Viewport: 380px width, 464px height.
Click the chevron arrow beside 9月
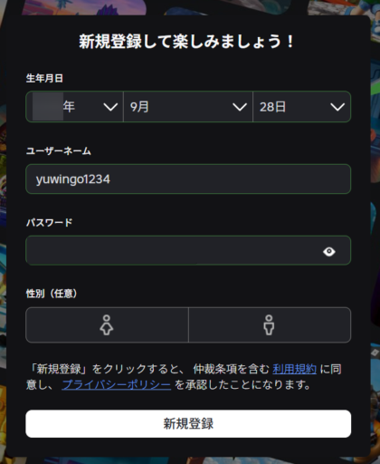click(x=240, y=107)
